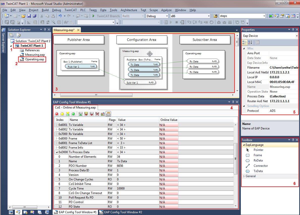This screenshot has width=300, height=215.
Task: Click the Pub-Var 1 element in Publisher Area
Action: (81, 66)
